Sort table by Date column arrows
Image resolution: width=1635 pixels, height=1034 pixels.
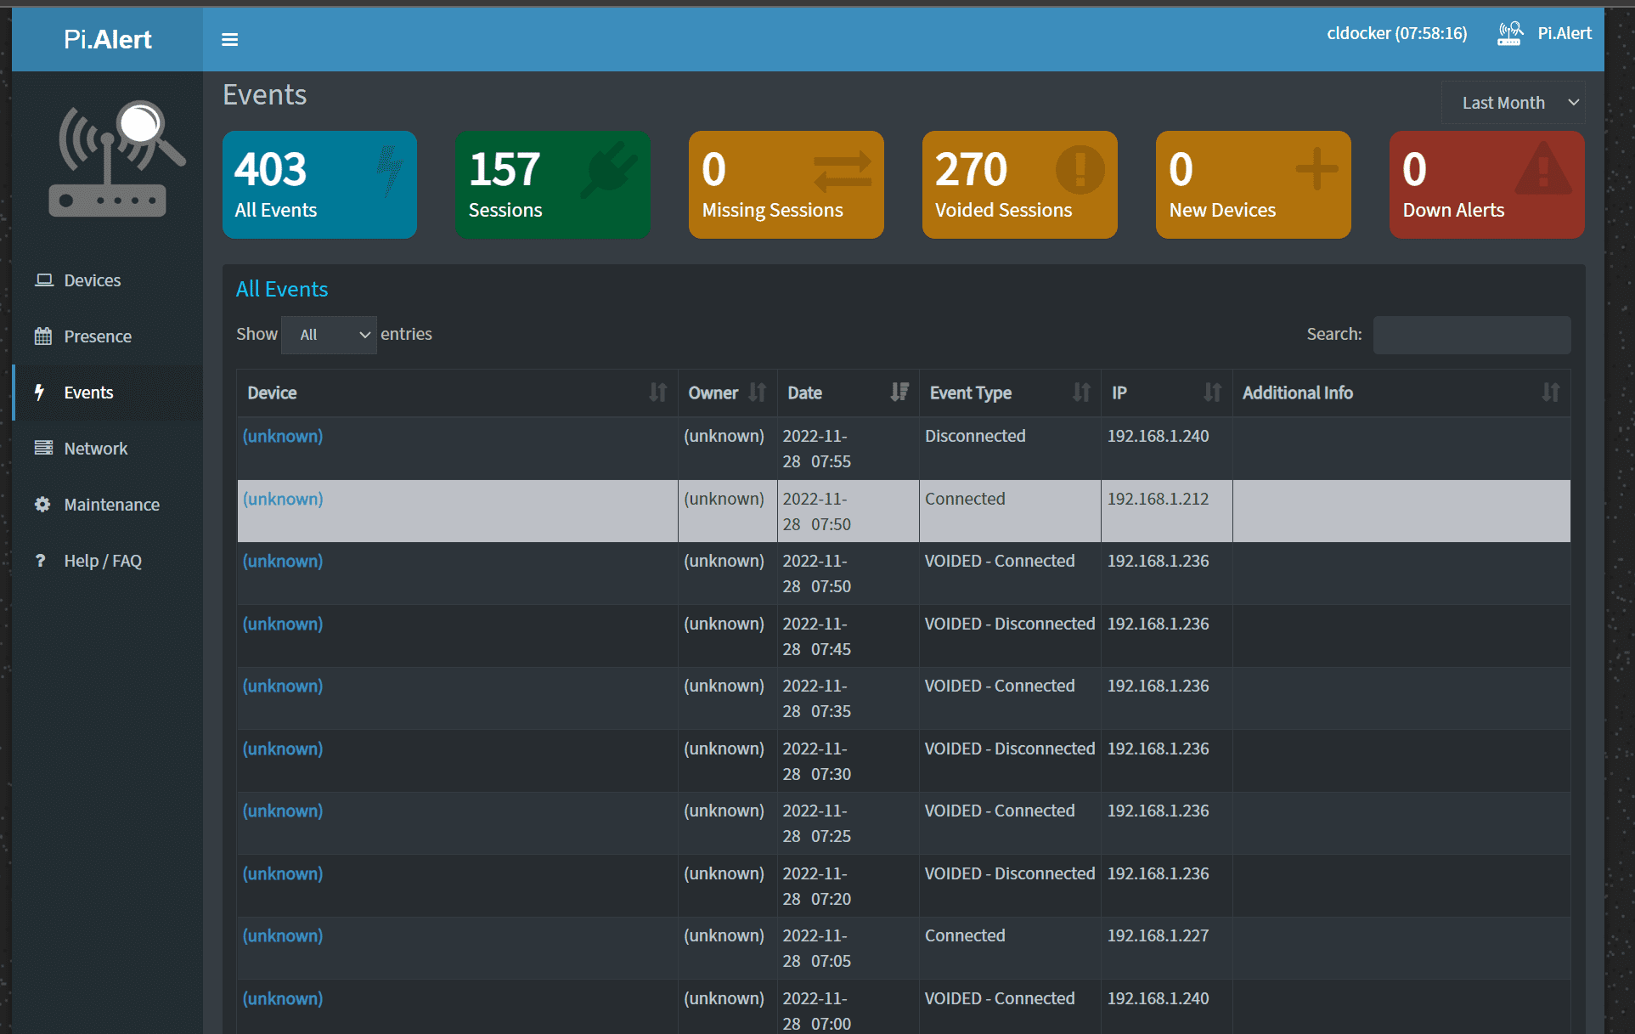tap(899, 393)
